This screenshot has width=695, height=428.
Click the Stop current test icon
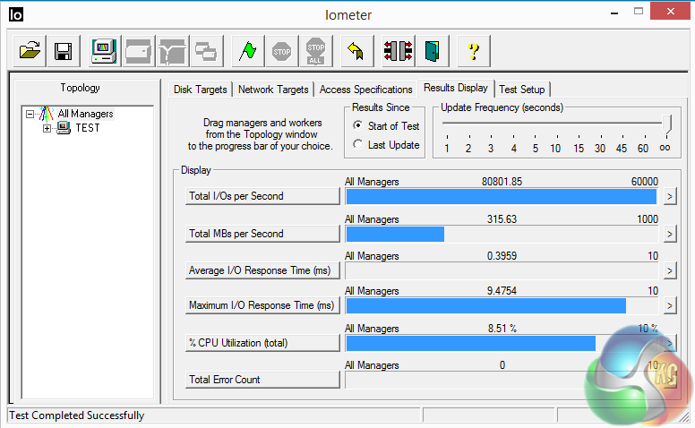[x=282, y=51]
